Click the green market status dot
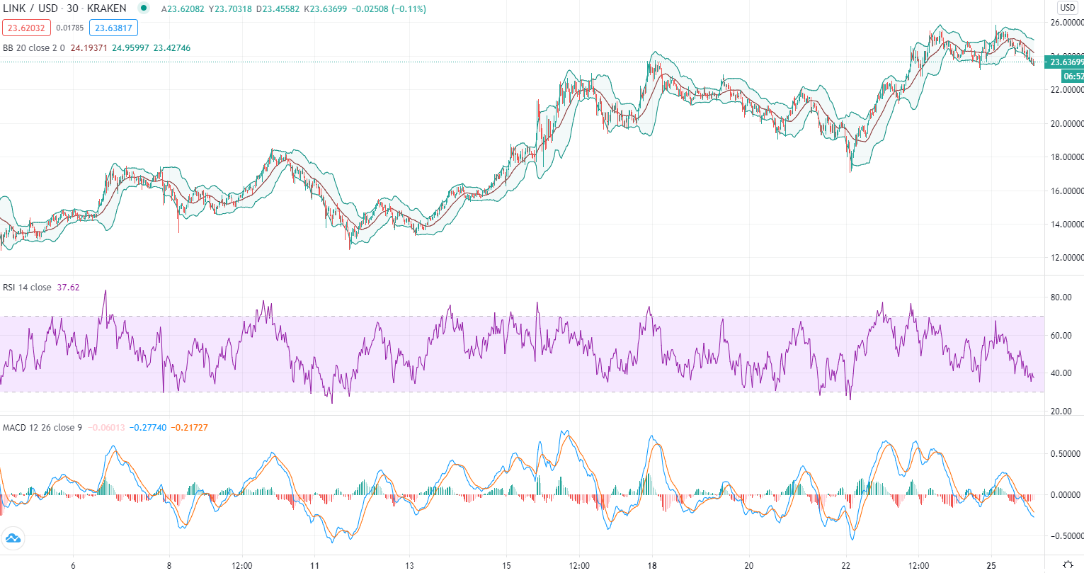The height and width of the screenshot is (573, 1084). [144, 8]
